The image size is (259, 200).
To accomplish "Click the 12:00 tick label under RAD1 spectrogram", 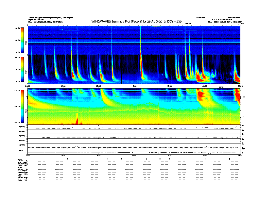I will click(x=134, y=86).
